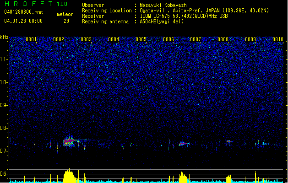Click the large meteor echo after 0802
This screenshot has height=183, width=288.
pyautogui.click(x=70, y=142)
